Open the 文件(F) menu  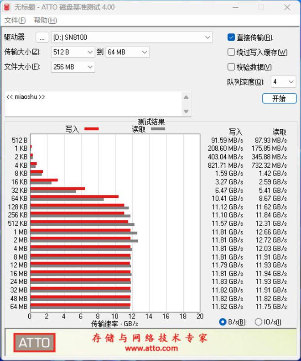(x=15, y=20)
